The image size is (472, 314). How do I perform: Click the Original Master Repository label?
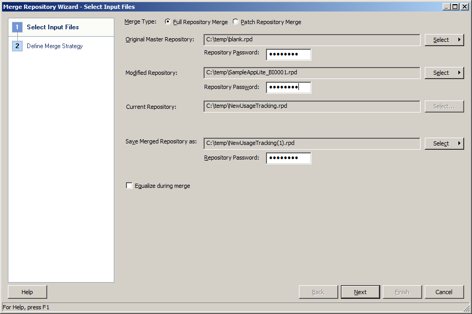pyautogui.click(x=160, y=39)
